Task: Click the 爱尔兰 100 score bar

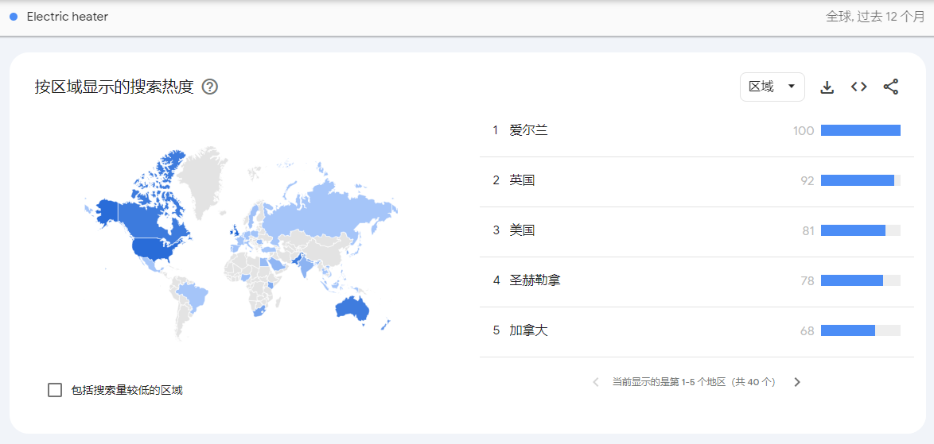Action: coord(860,130)
